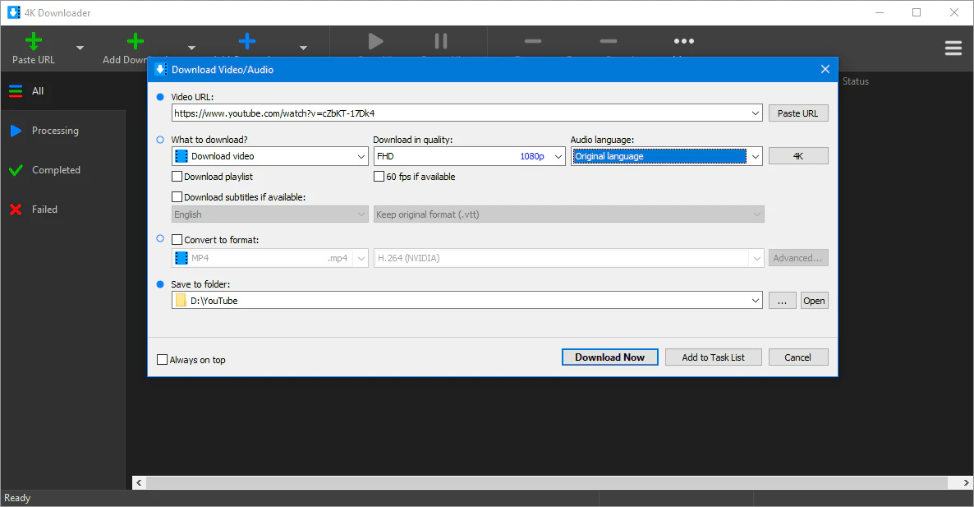Viewport: 974px width, 507px height.
Task: Click the hamburger menu icon
Action: [x=953, y=48]
